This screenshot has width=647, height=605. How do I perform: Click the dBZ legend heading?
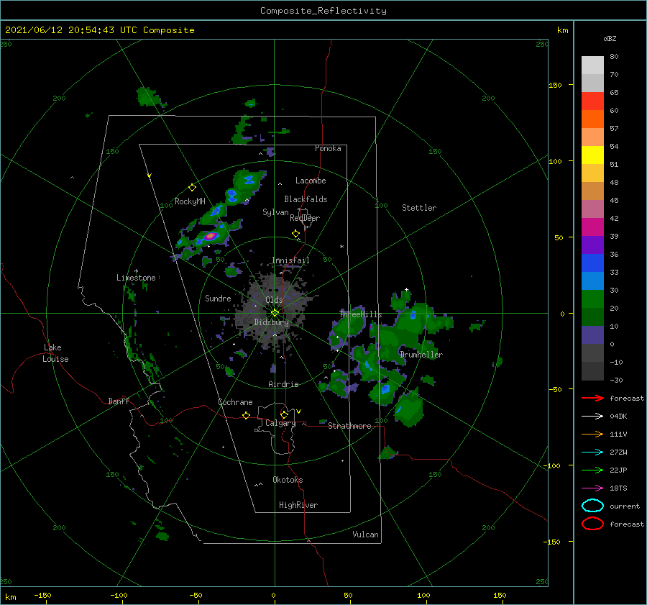tap(610, 38)
